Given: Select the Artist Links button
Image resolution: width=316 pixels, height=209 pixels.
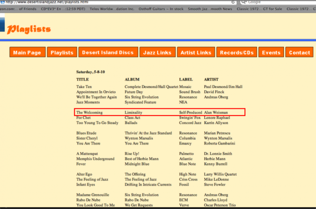Looking at the screenshot, I should click(x=196, y=53).
